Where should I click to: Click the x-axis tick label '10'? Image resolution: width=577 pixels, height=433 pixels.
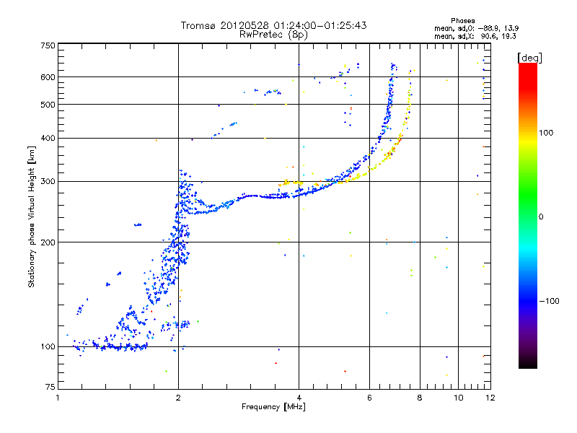[x=458, y=398]
